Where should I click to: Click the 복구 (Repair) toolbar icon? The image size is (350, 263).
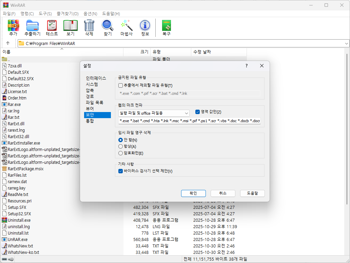point(167,25)
